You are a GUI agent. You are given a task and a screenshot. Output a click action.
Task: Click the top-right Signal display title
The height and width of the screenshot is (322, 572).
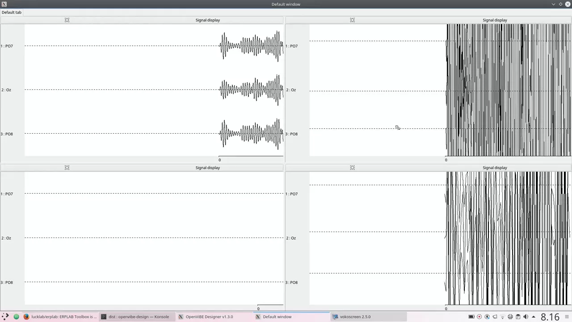[x=495, y=20]
